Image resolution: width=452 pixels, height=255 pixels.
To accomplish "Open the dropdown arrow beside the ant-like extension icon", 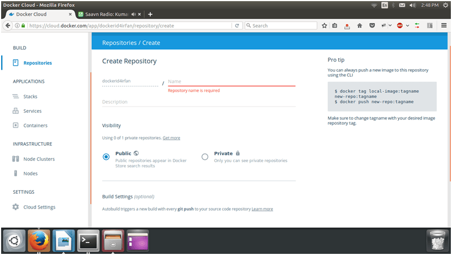I will tap(390, 25).
